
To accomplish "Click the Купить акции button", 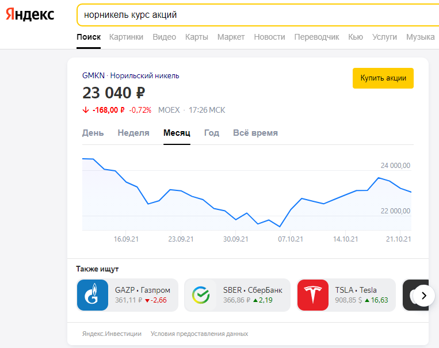I will (x=383, y=78).
